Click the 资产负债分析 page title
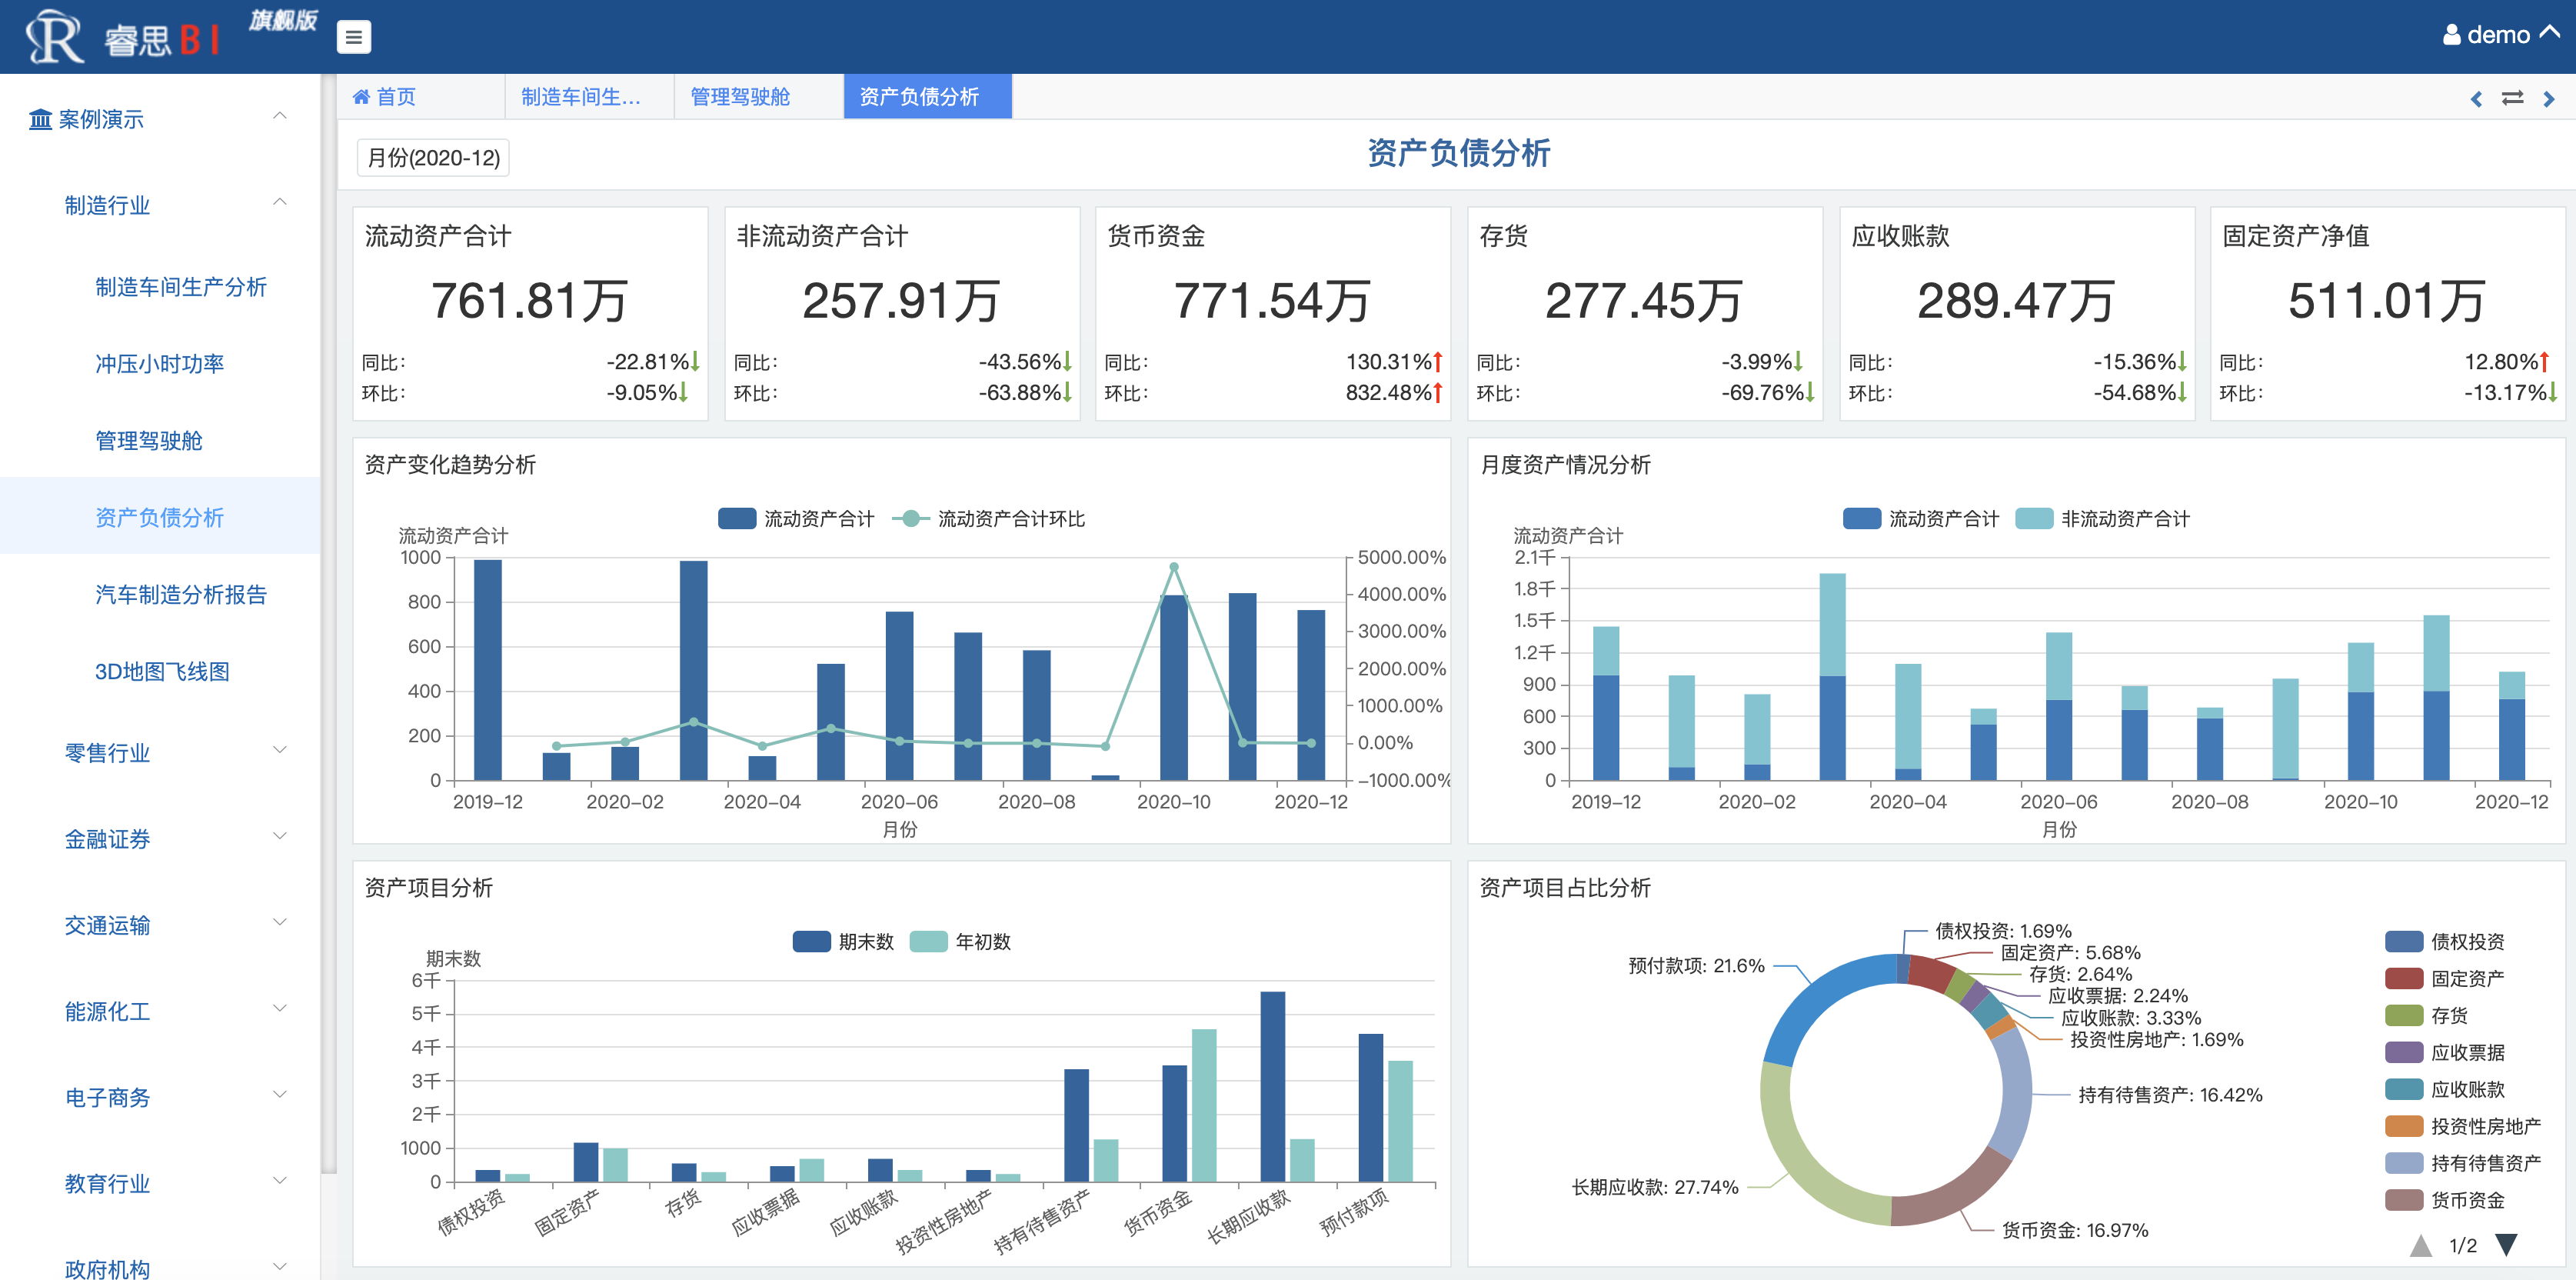The height and width of the screenshot is (1280, 2576). click(1458, 154)
